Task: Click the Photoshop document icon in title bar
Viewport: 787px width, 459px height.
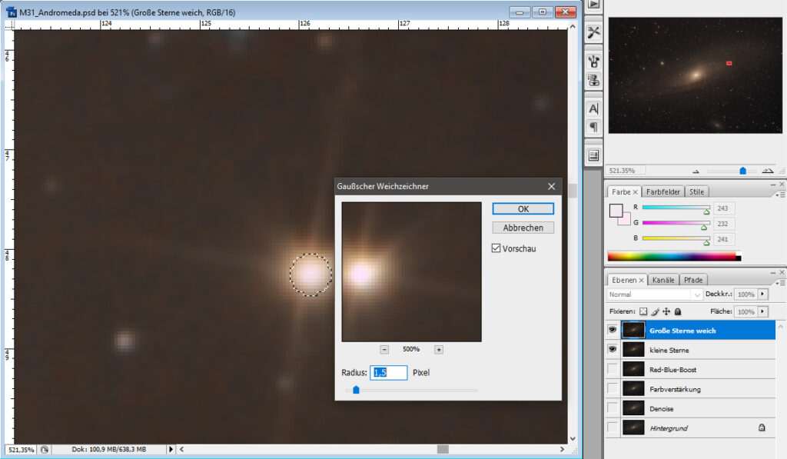Action: (11, 12)
